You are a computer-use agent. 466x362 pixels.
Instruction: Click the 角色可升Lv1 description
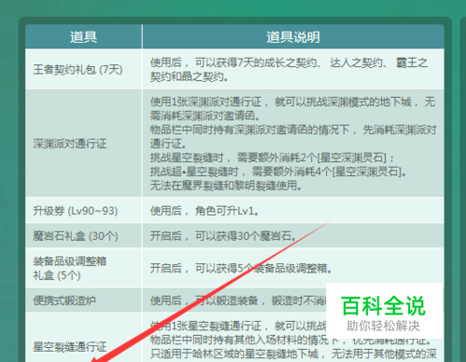pyautogui.click(x=204, y=211)
